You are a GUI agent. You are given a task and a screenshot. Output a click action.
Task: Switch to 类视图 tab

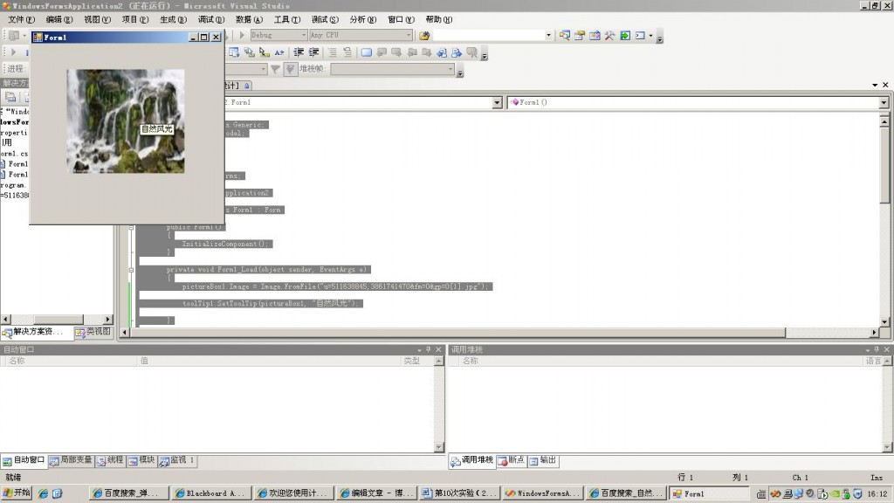pos(93,332)
